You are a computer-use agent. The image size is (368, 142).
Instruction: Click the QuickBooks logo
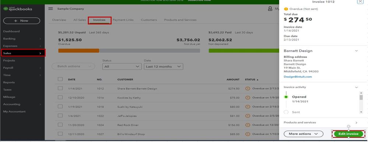pos(18,9)
